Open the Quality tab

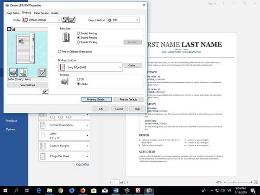[55, 13]
